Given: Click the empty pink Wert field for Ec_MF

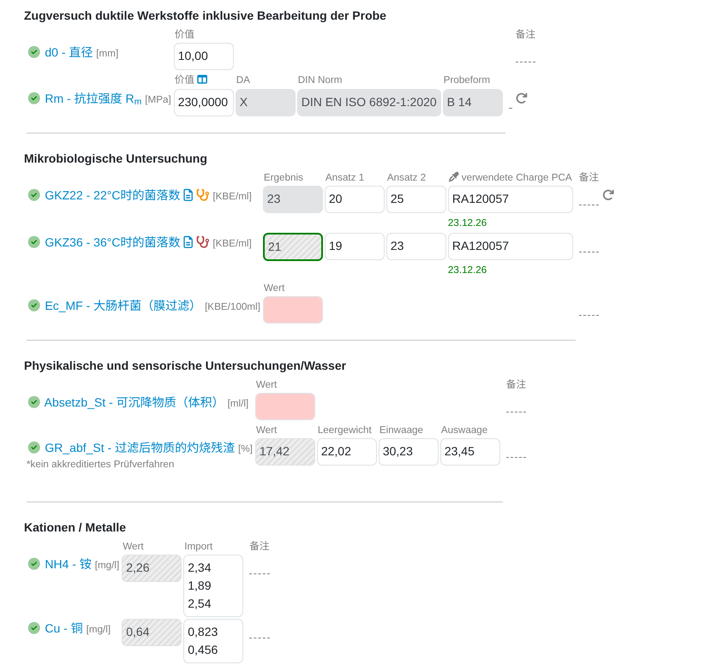Looking at the screenshot, I should (293, 309).
